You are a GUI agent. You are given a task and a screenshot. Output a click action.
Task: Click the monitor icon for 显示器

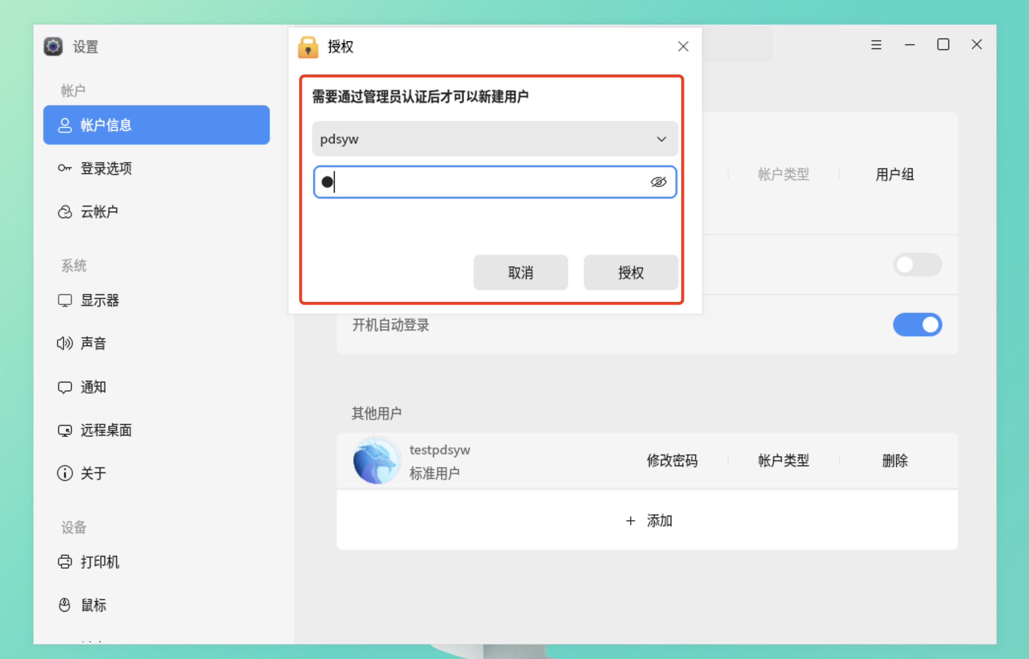click(x=64, y=300)
